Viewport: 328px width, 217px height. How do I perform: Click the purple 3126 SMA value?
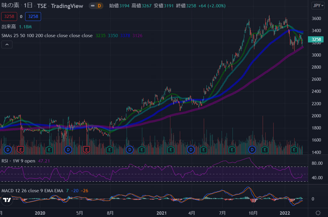click(x=137, y=36)
